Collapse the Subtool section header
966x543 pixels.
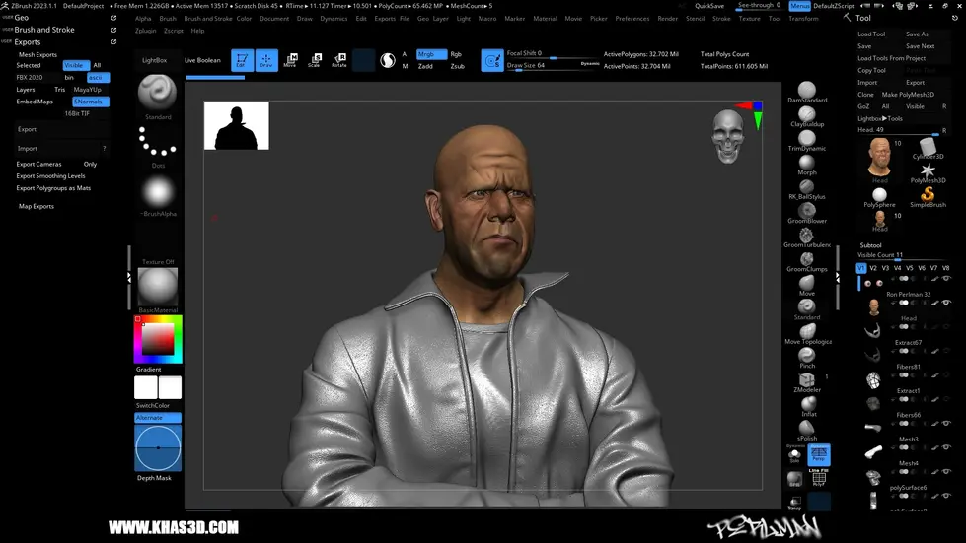click(x=870, y=245)
